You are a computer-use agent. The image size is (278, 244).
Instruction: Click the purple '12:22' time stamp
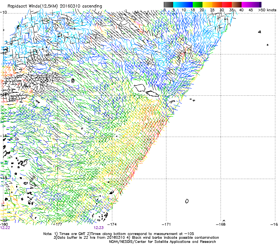coord(5,228)
